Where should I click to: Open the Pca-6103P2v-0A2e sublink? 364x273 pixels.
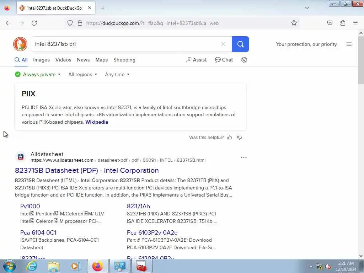[x=152, y=232]
